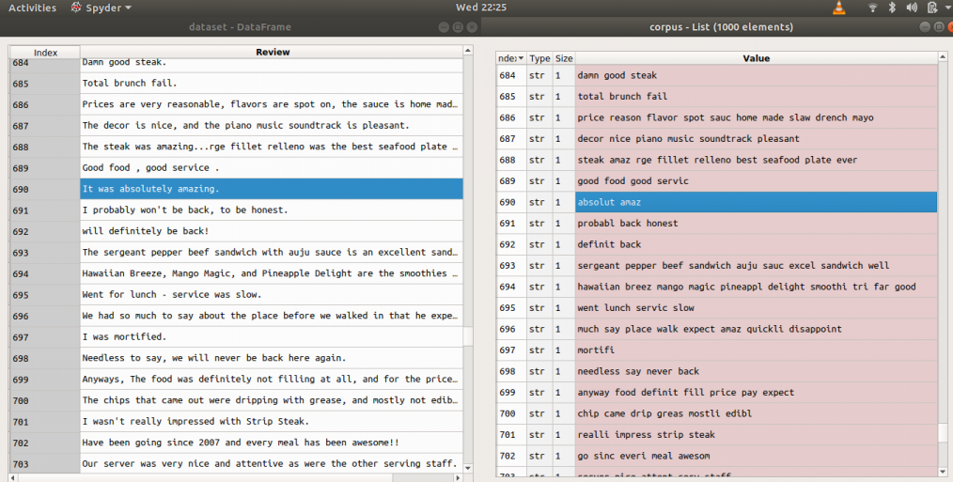The image size is (953, 482).
Task: Click the Size column header
Action: pos(564,58)
